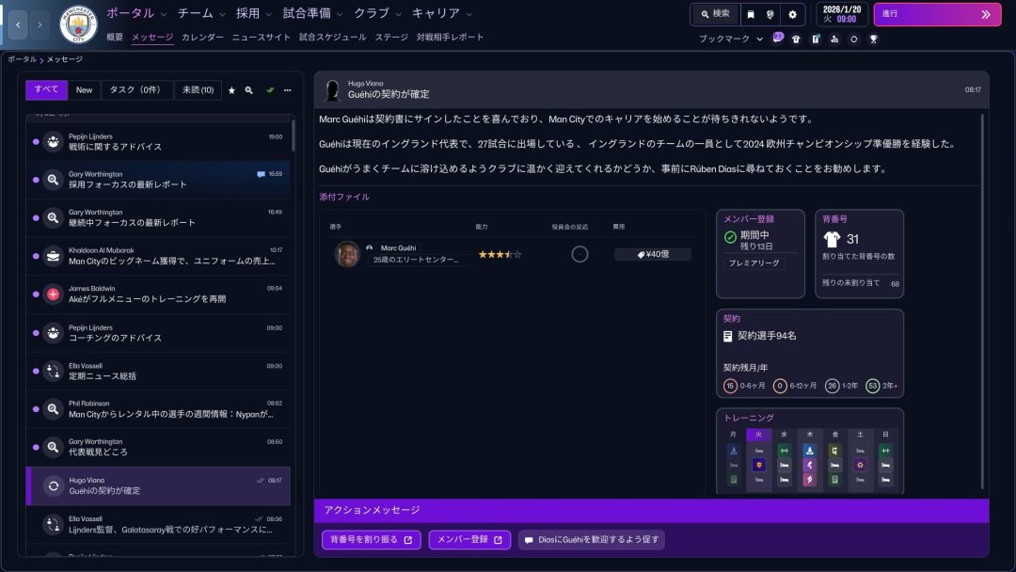Image resolution: width=1016 pixels, height=572 pixels.
Task: Open the 試合スケジュール tab
Action: coord(332,38)
